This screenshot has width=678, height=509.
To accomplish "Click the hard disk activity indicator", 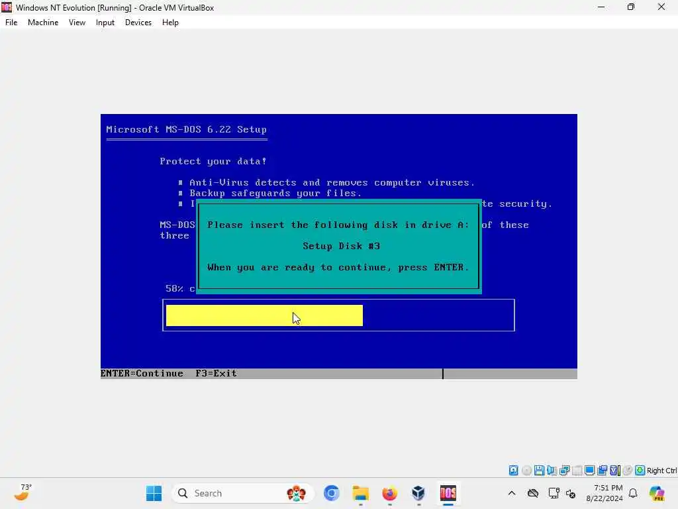I will pos(513,471).
